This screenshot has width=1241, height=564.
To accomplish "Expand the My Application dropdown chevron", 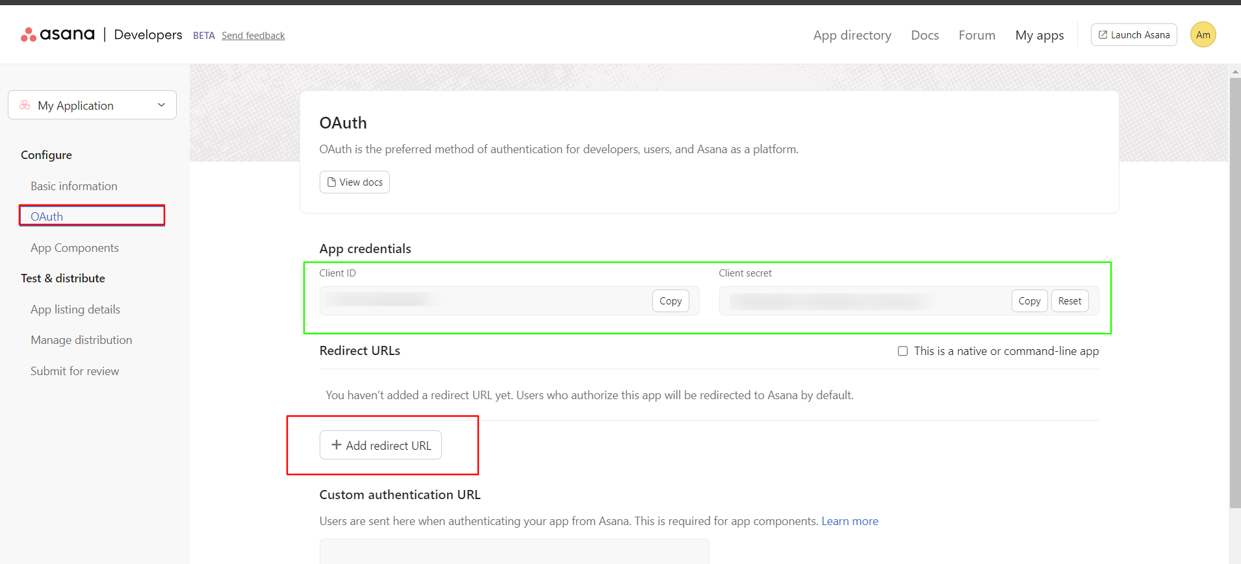I will [x=161, y=105].
